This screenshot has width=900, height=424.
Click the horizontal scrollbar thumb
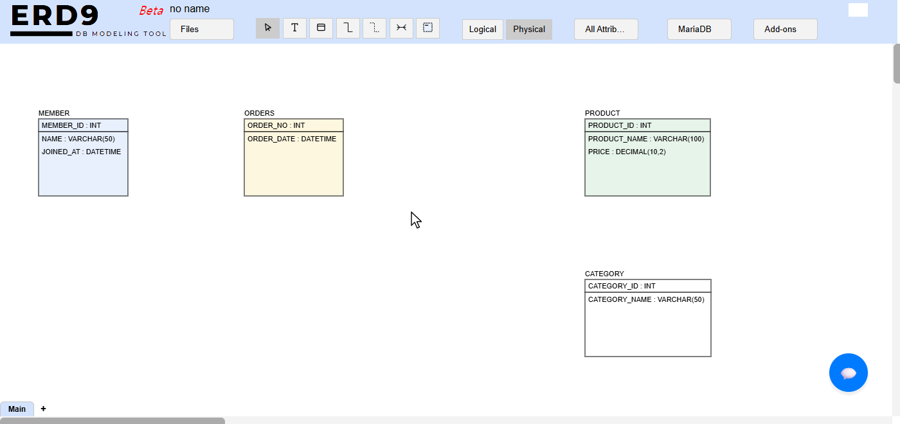click(113, 421)
